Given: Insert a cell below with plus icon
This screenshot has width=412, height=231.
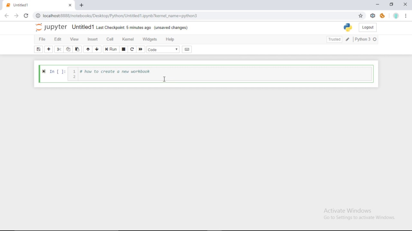Looking at the screenshot, I should coord(49,49).
